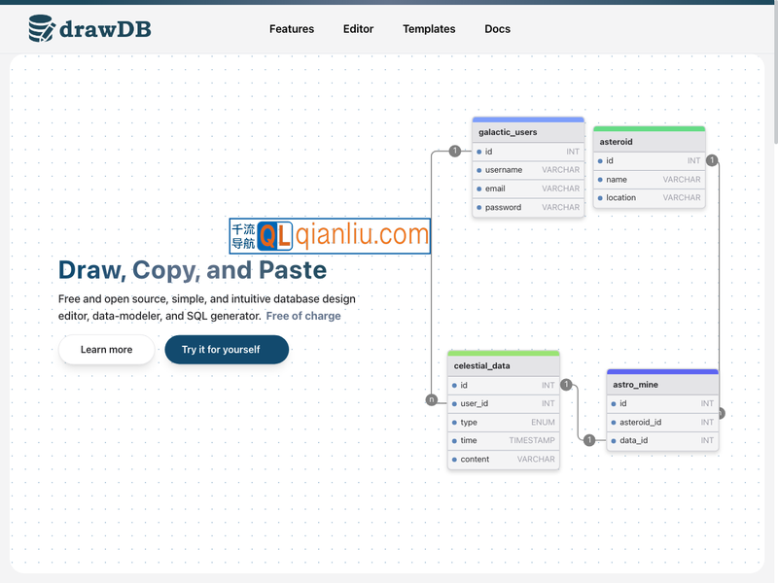This screenshot has width=778, height=583.
Task: Select the celestial_data table header
Action: coord(503,366)
